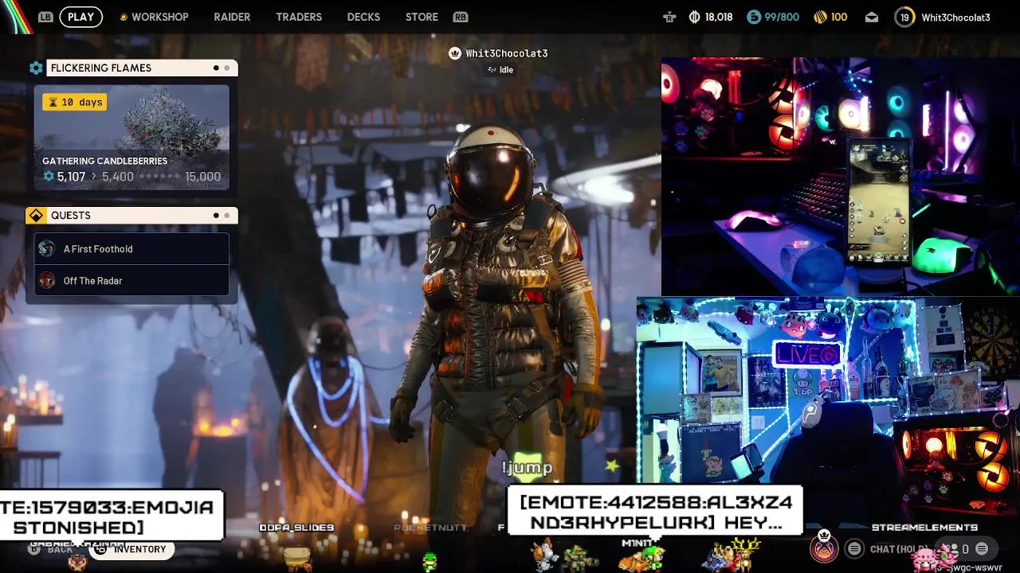
Task: Open the Gathering Candleberries event card
Action: pos(131,138)
